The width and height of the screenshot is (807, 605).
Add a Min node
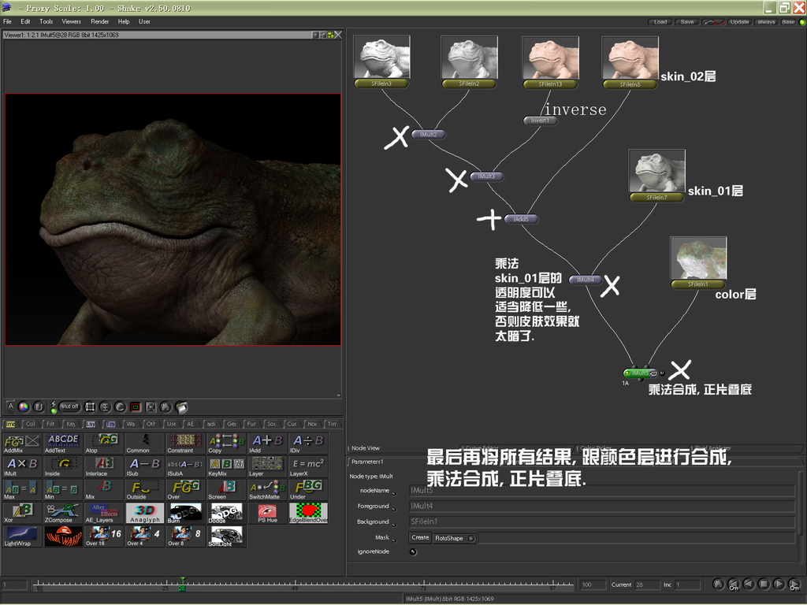63,490
